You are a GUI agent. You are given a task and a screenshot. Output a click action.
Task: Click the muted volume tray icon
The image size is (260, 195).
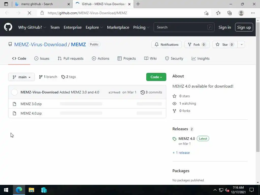pos(227,190)
